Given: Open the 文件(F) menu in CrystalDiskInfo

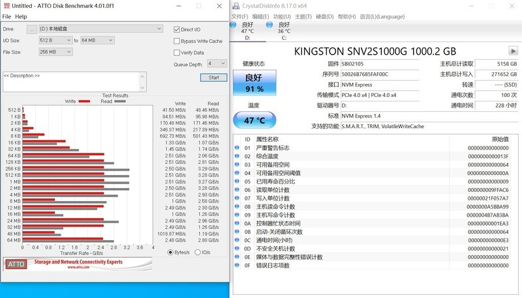Looking at the screenshot, I should [239, 17].
